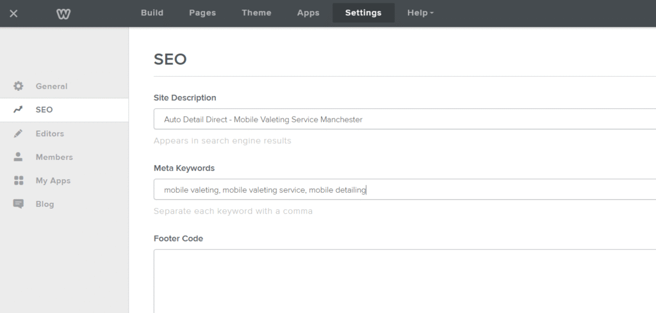Image resolution: width=656 pixels, height=313 pixels.
Task: Click the Blog speech-bubble icon
Action: point(19,204)
